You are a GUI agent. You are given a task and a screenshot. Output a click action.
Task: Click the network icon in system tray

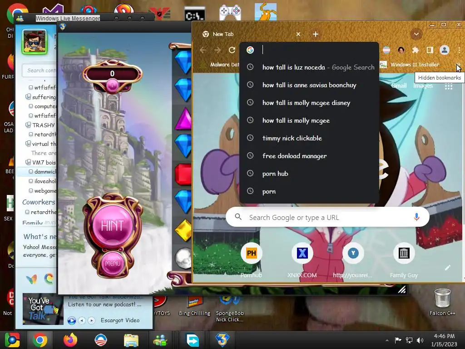[x=409, y=340]
